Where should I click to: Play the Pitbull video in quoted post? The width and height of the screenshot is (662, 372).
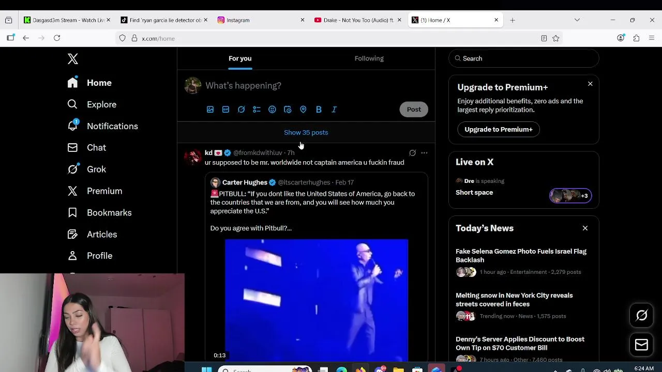317,300
